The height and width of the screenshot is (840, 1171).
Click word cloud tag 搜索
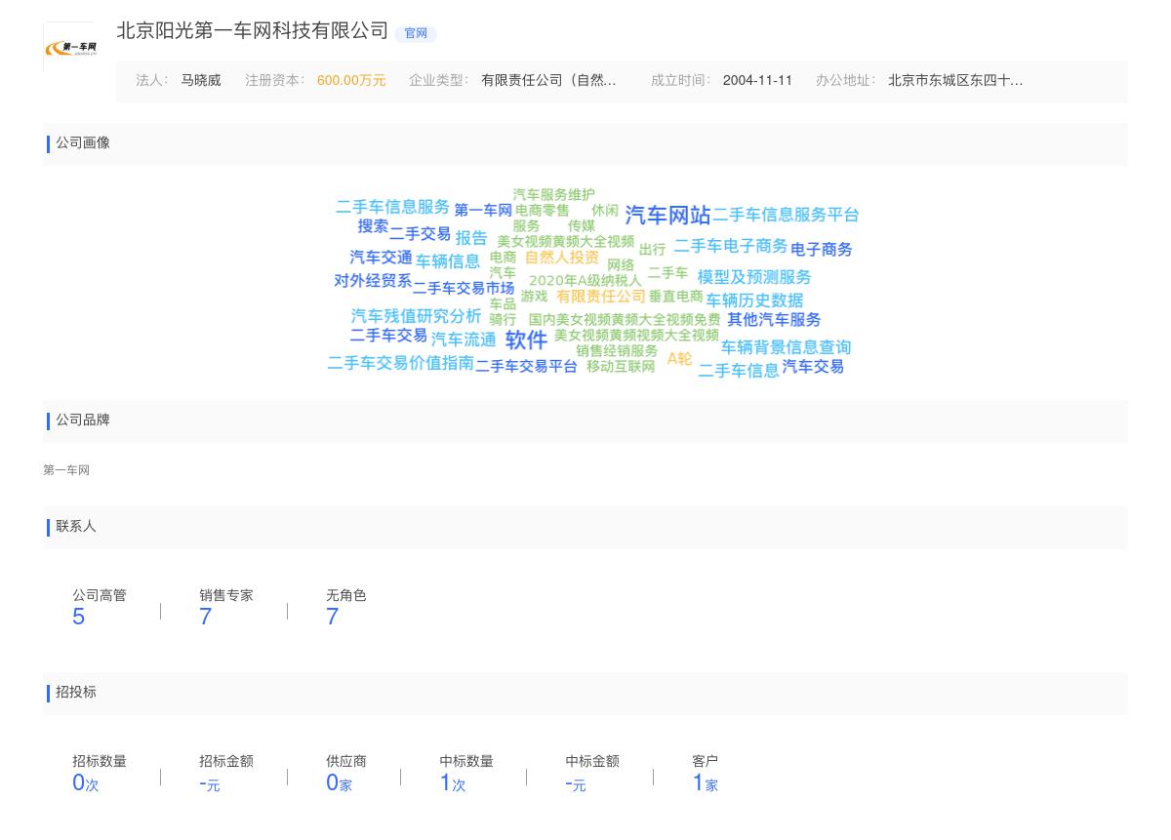(373, 226)
